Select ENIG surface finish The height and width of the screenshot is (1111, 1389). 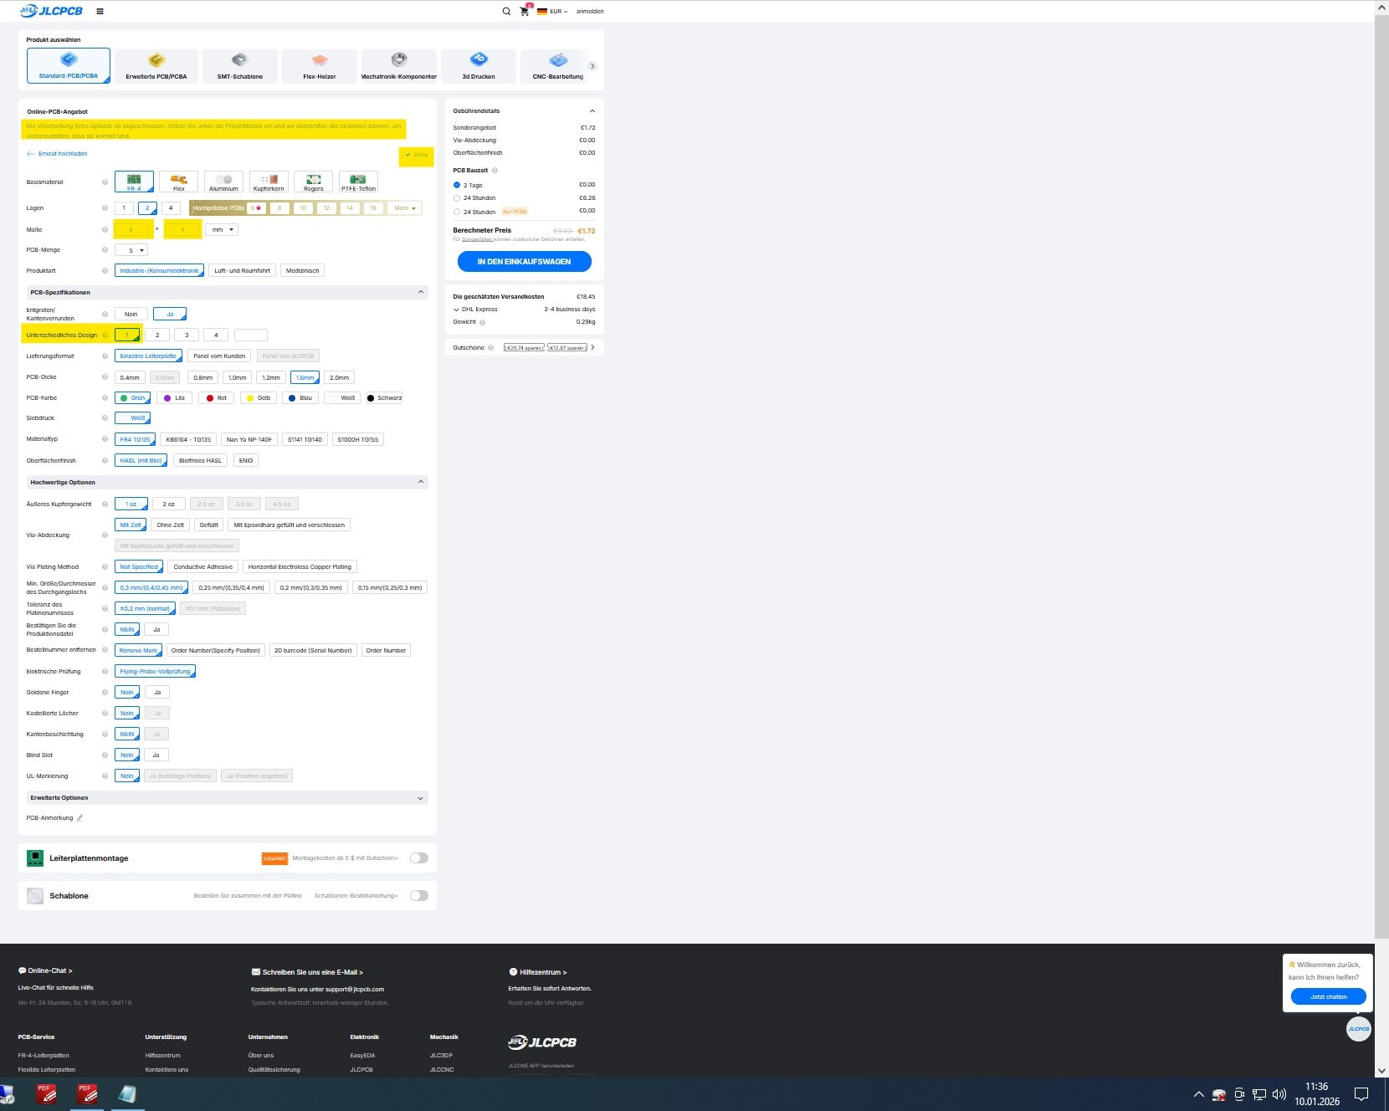[246, 461]
